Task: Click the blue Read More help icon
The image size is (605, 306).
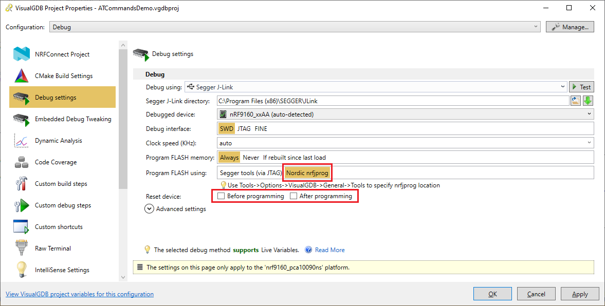Action: click(308, 250)
